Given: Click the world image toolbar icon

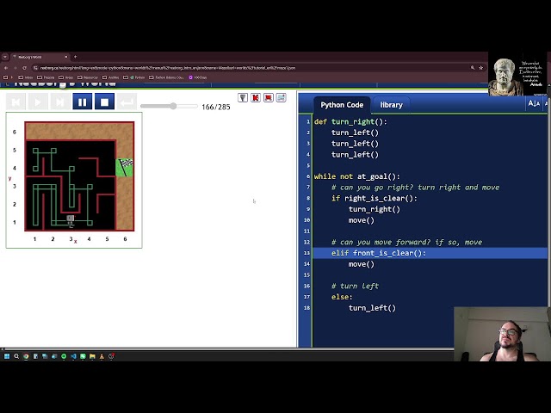Looking at the screenshot, I should pyautogui.click(x=282, y=97).
